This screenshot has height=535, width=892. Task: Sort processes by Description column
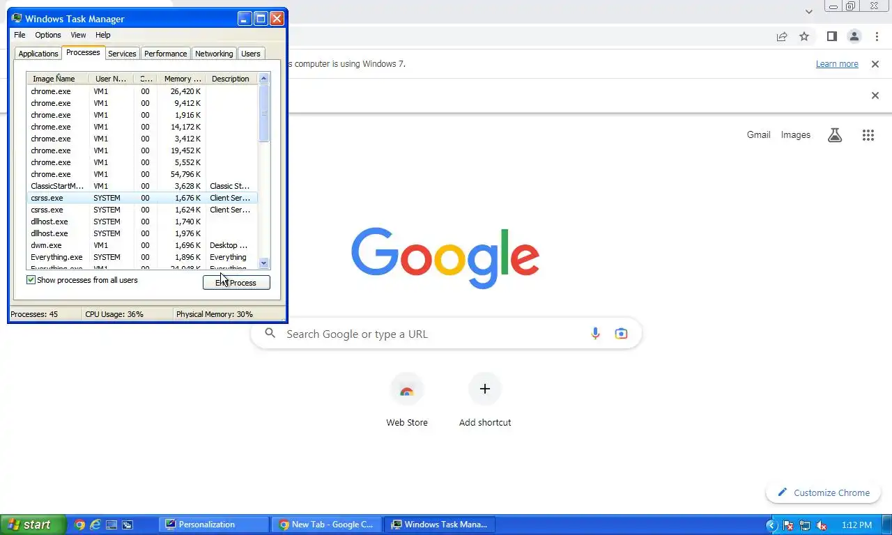[231, 79]
